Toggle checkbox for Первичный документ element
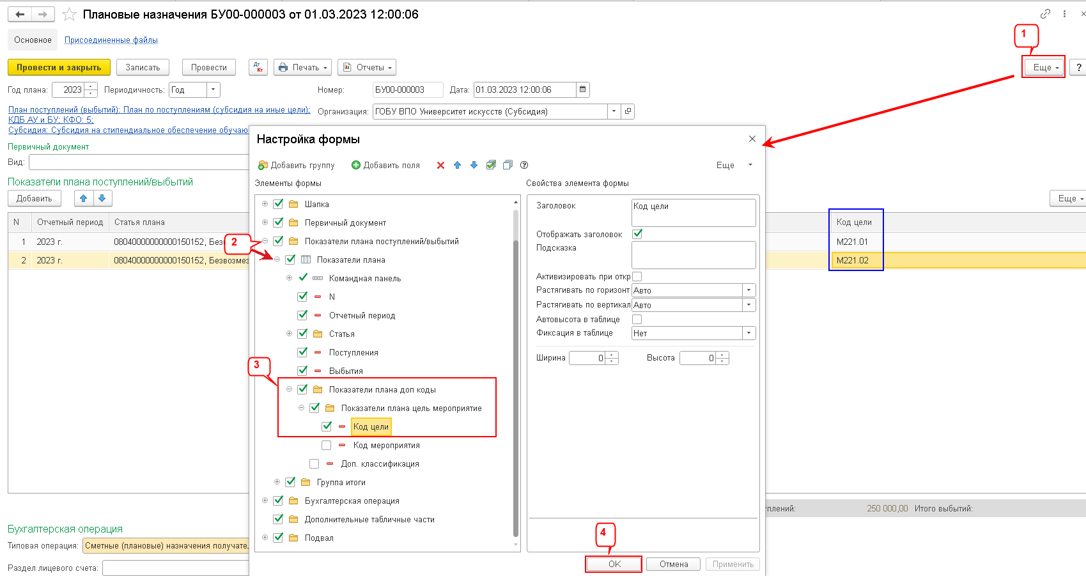The image size is (1086, 576). [278, 222]
